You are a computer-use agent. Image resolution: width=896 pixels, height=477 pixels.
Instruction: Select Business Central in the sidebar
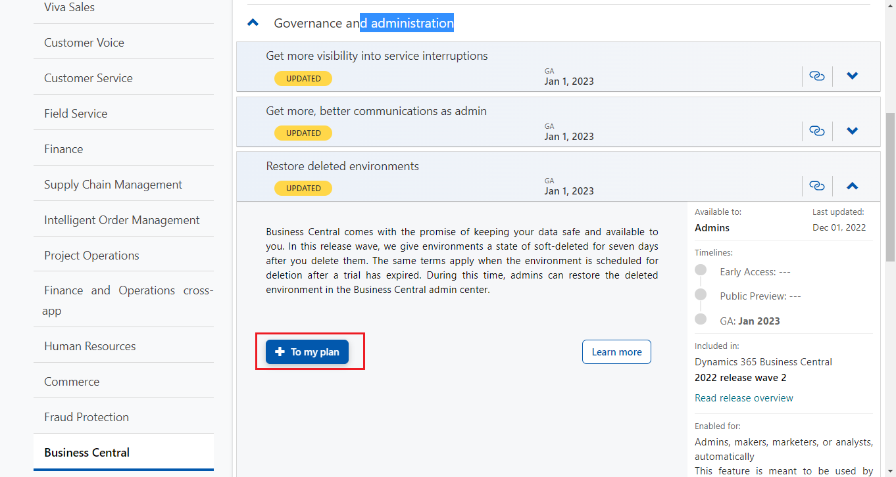(86, 452)
